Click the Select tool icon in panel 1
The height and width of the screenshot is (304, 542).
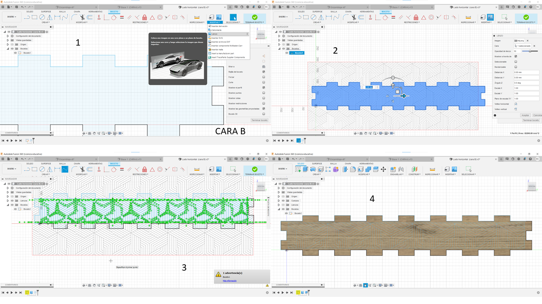point(233,17)
